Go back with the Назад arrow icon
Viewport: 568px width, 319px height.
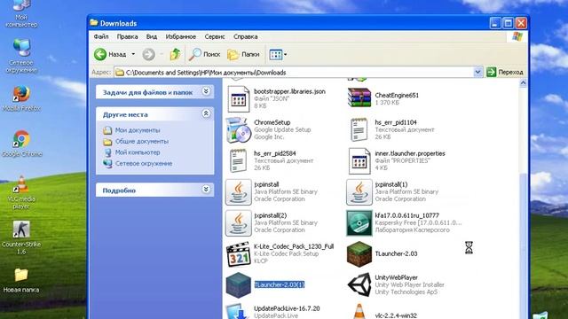(100, 54)
